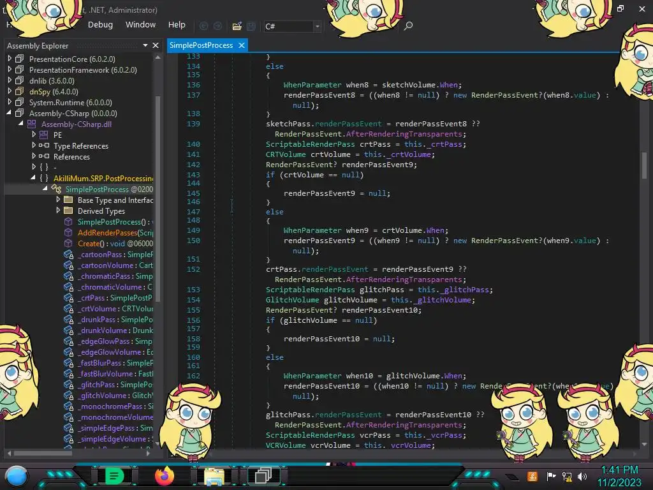Open File Explorer from the taskbar
Screen dimensions: 653x490
(214, 476)
